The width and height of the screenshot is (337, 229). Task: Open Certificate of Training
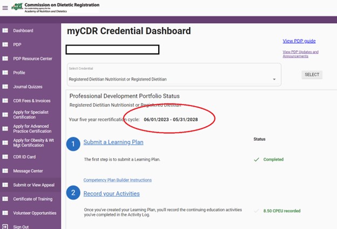[x=33, y=199]
